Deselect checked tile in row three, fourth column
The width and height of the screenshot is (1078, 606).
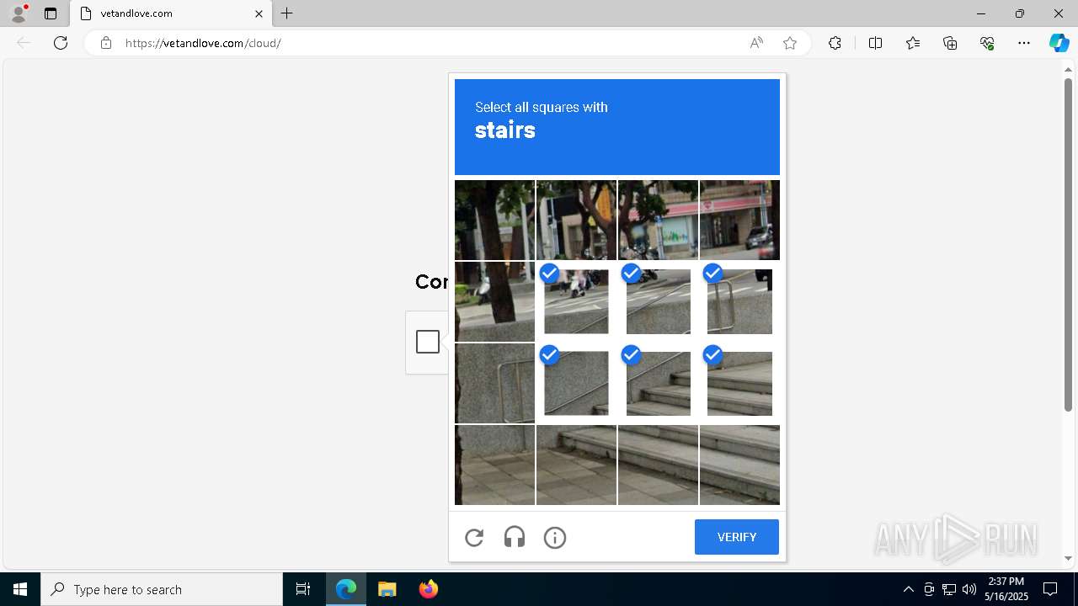[x=739, y=383]
